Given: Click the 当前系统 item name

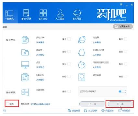Looking at the screenshot, I should point(40,90).
